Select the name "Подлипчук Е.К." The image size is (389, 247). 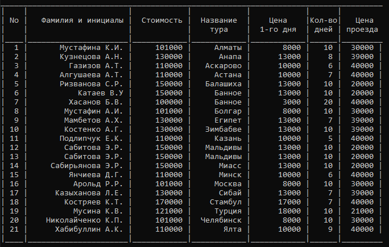pyautogui.click(x=92, y=139)
